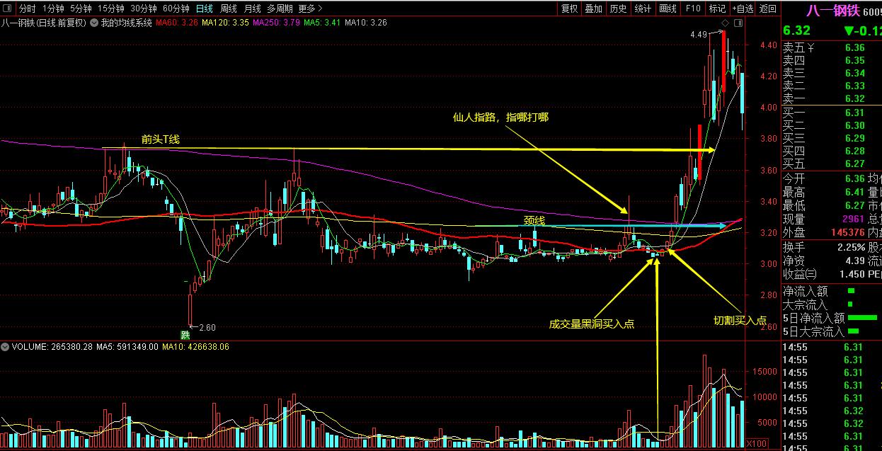This screenshot has height=451, width=882.
Task: Click the MA120: 3.35 indicator value
Action: coord(225,23)
